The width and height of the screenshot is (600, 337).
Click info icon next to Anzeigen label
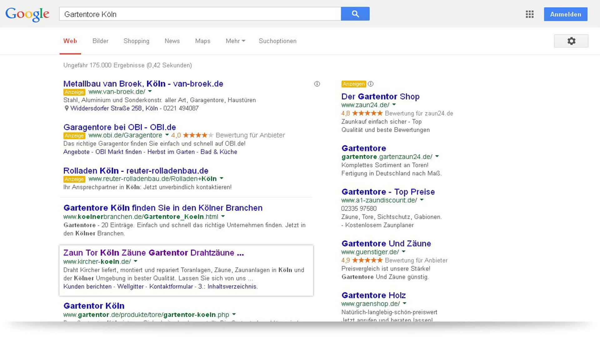coord(371,84)
